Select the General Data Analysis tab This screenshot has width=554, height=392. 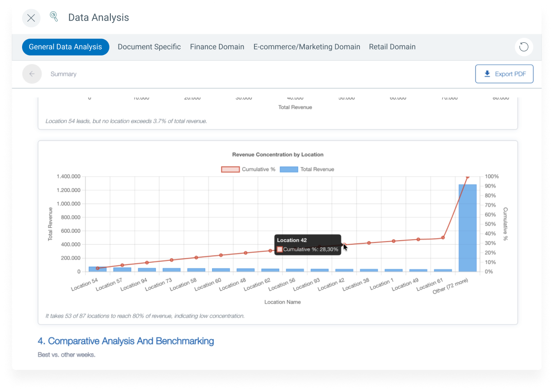65,47
